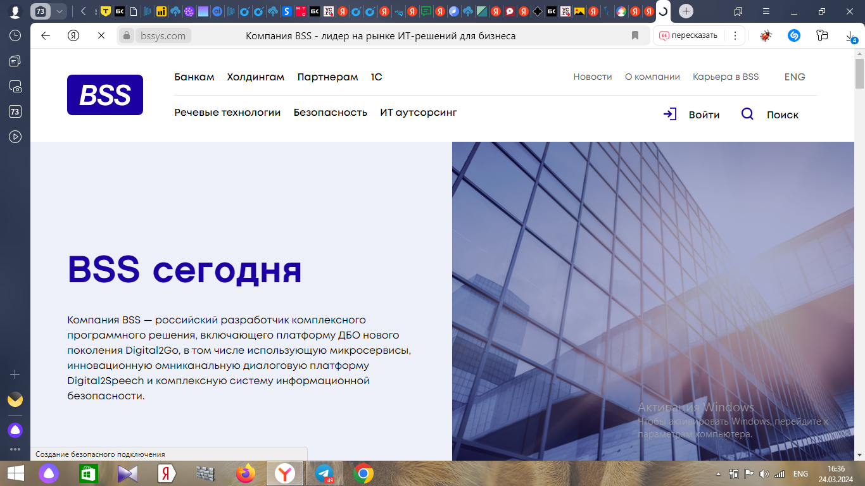Open the Карьера в BSS link
The image size is (865, 486).
pyautogui.click(x=726, y=77)
